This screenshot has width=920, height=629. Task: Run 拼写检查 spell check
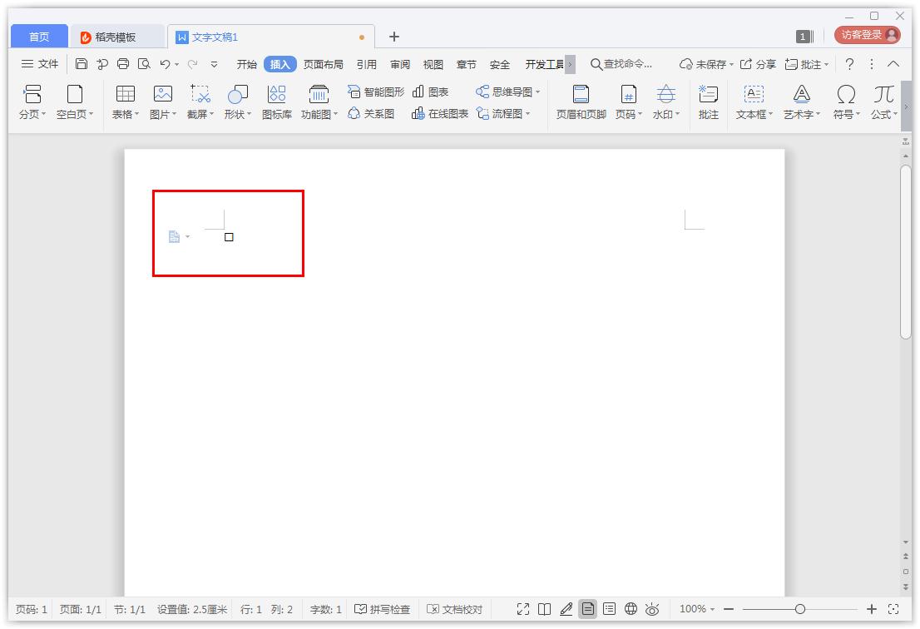coord(383,608)
